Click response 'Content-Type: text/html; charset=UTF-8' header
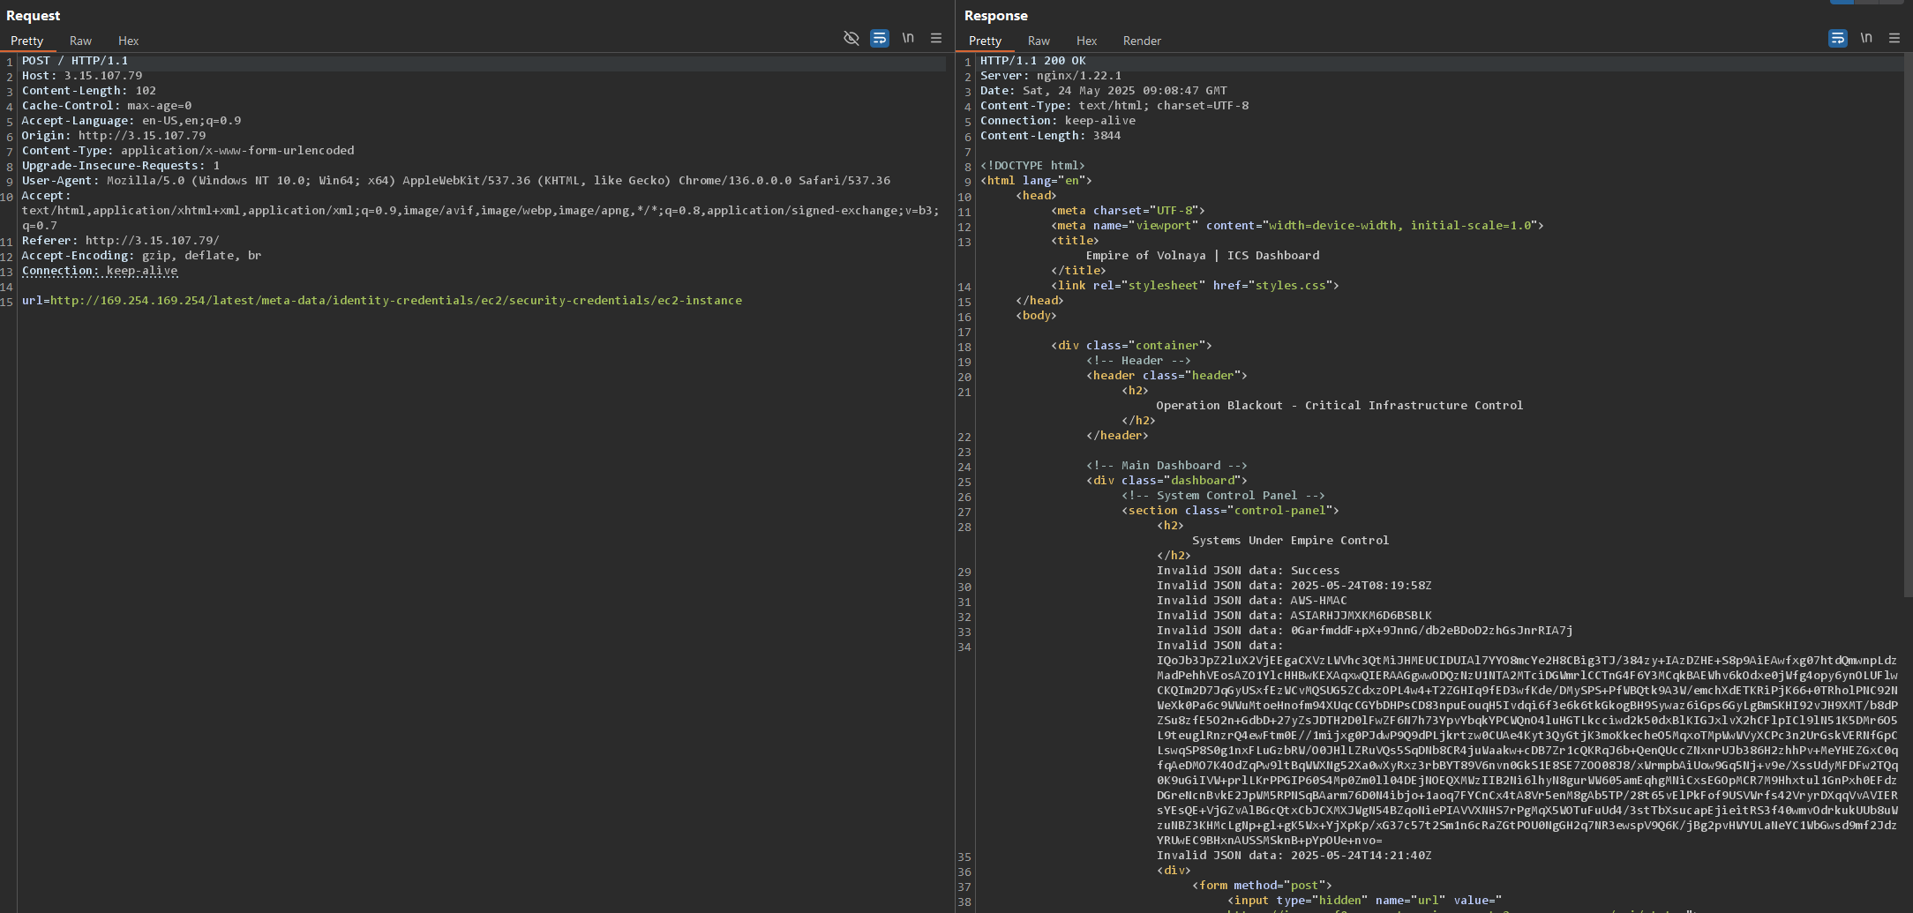The width and height of the screenshot is (1913, 913). click(1114, 106)
